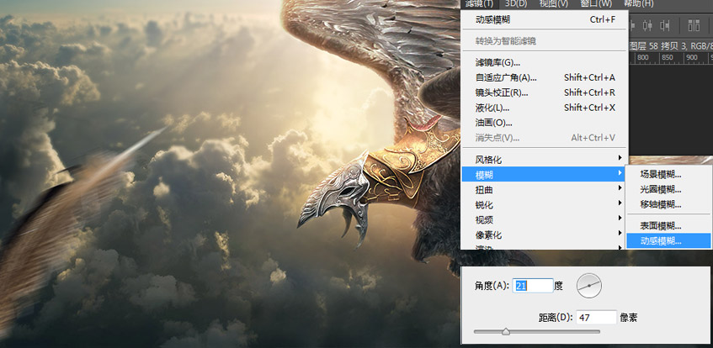Viewport: 713px width, 348px height.
Task: Expand the 风格化 submenu
Action: (545, 160)
